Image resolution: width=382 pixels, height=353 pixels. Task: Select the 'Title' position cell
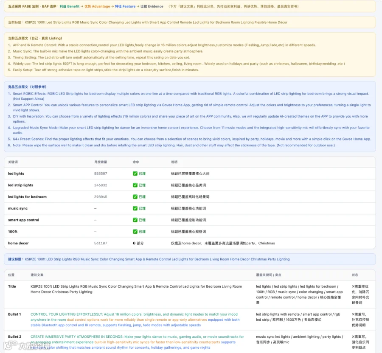[12, 286]
